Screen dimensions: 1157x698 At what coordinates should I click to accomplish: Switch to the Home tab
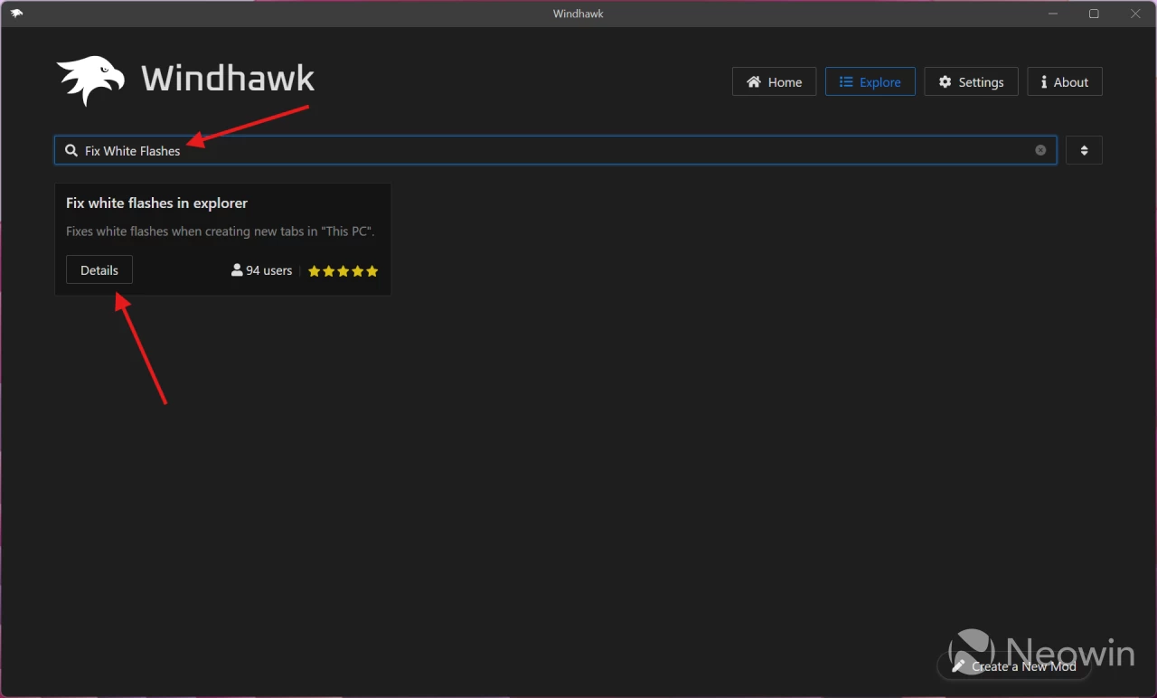(x=774, y=81)
